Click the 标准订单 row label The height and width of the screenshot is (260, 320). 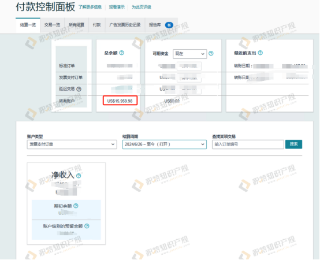(67, 66)
